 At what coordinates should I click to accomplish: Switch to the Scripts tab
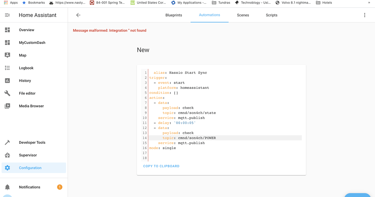(x=271, y=15)
